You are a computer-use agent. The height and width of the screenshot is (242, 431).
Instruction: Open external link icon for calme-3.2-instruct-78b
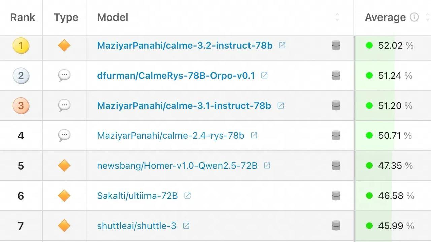(x=282, y=45)
